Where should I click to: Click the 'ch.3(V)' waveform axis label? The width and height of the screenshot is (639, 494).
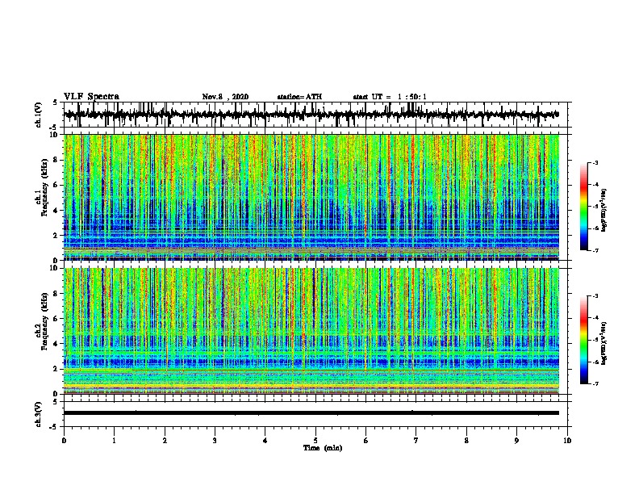[39, 414]
